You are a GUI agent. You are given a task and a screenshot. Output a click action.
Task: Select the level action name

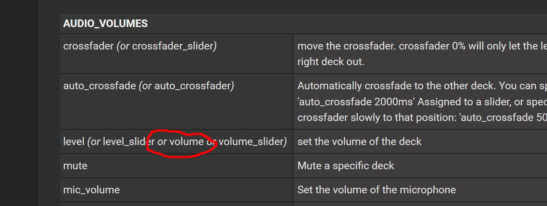coord(74,142)
